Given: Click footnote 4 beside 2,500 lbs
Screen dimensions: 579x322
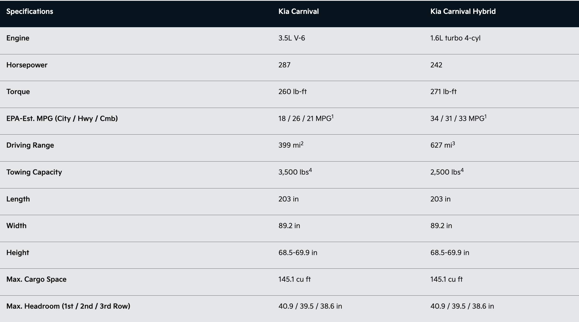Looking at the screenshot, I should (462, 170).
